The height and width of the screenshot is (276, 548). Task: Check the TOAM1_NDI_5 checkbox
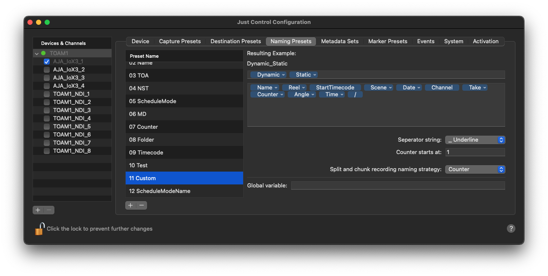pyautogui.click(x=47, y=127)
